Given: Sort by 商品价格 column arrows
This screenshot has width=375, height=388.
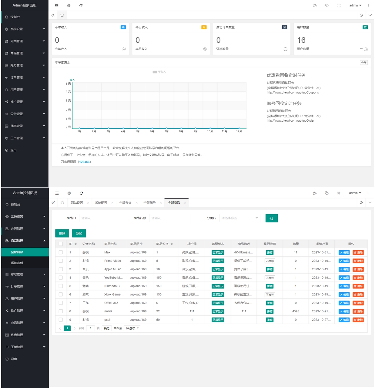Looking at the screenshot, I should tap(172, 244).
